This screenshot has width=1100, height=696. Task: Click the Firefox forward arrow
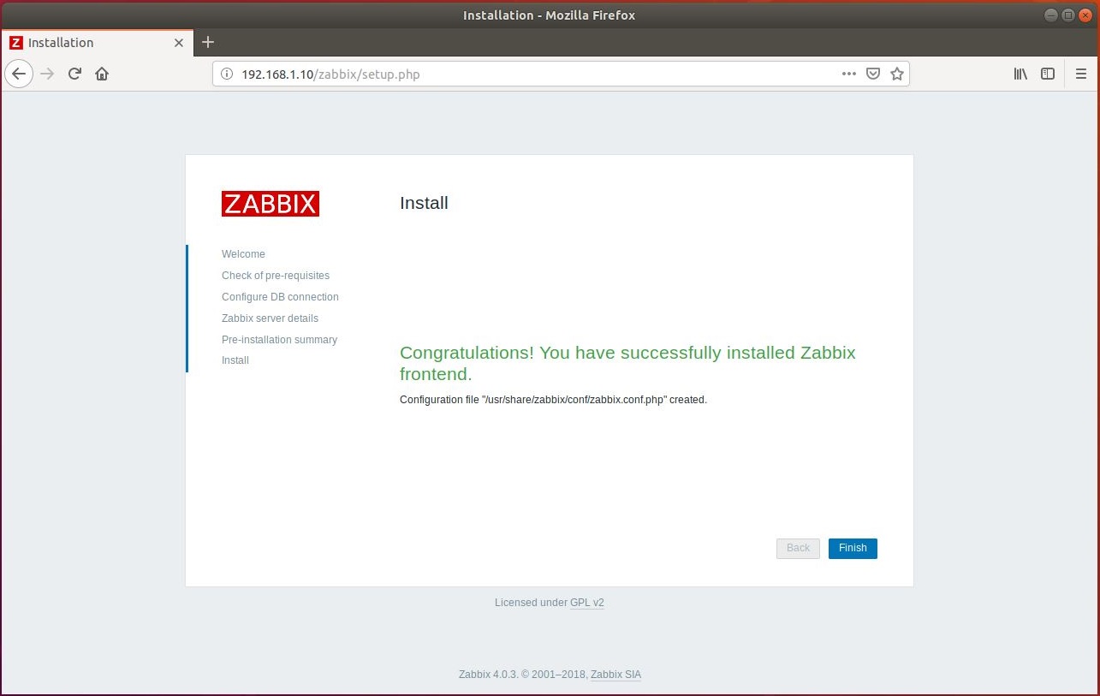pos(47,74)
